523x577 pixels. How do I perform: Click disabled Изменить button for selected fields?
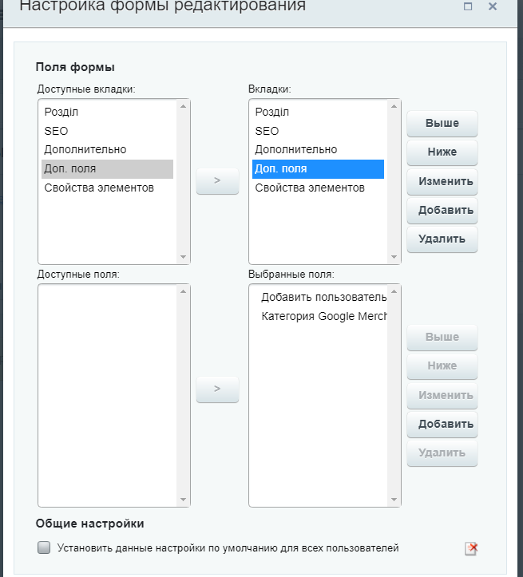pyautogui.click(x=442, y=395)
